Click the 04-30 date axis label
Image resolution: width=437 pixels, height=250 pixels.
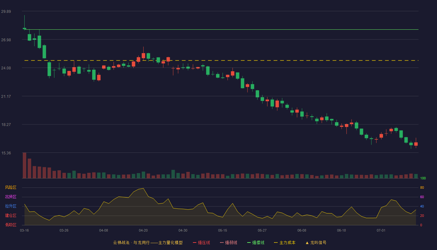pos(183,230)
